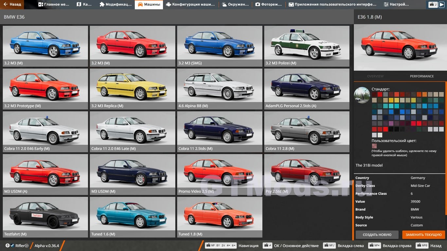Pick Cobra 11 2.5tds (M) car
The image size is (447, 251).
pos(220,132)
